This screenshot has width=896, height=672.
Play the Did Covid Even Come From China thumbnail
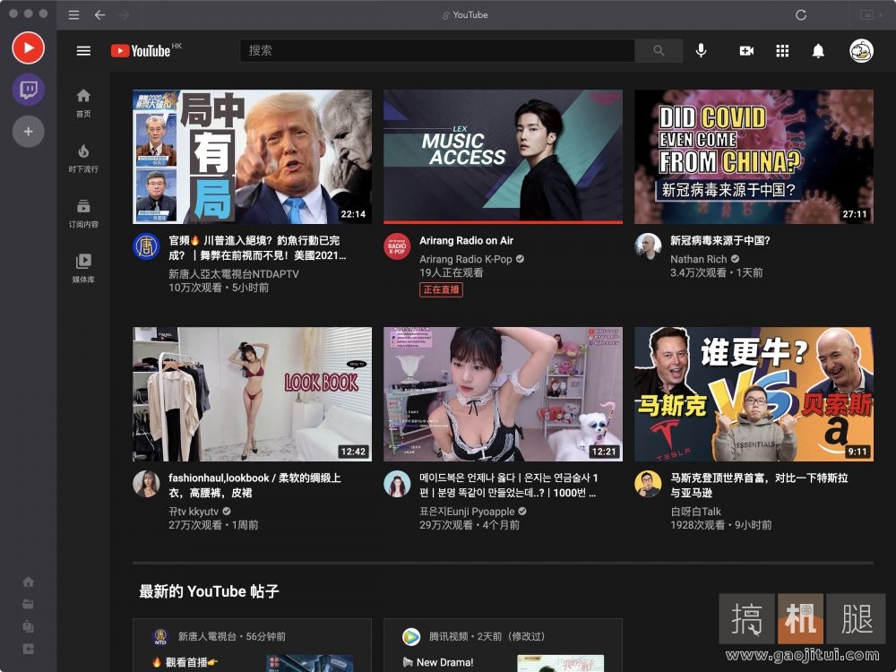pyautogui.click(x=754, y=157)
